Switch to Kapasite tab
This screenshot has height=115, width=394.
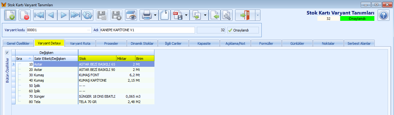[x=204, y=43]
